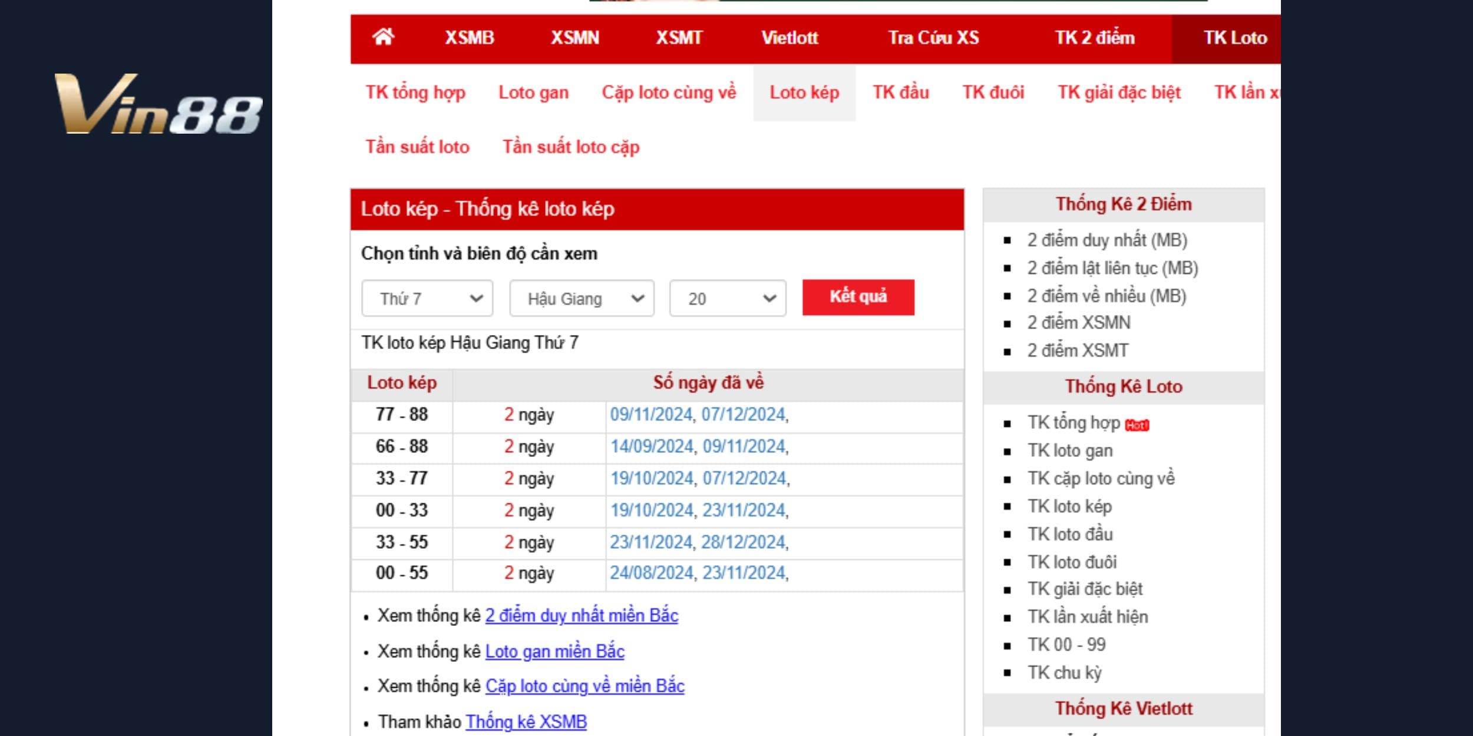This screenshot has height=736, width=1473.
Task: Open link 2 điểm duy nhất miền Bắc
Action: tap(582, 616)
